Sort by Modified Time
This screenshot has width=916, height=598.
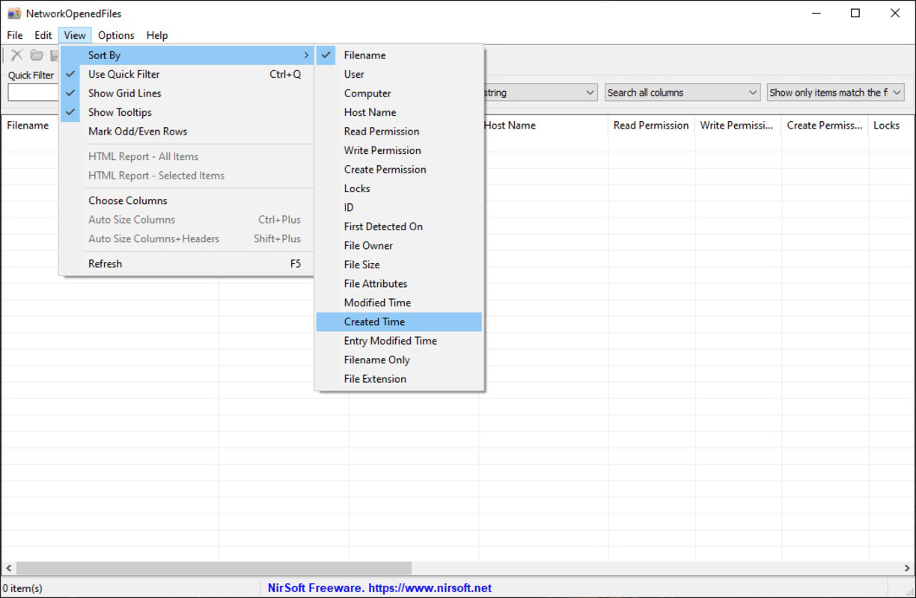[x=399, y=303]
